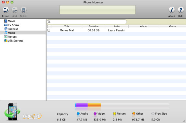Click the '973.7 MB' other value
Screen dimensions: 186x123
pyautogui.click(x=138, y=120)
